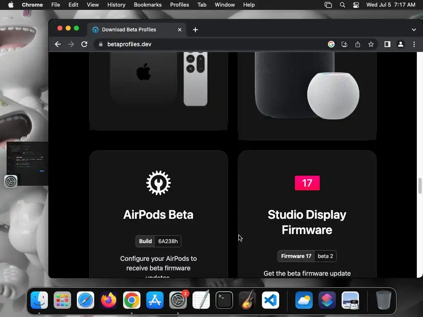Click the Build 6A238h badge
The width and height of the screenshot is (423, 317).
pyautogui.click(x=158, y=241)
